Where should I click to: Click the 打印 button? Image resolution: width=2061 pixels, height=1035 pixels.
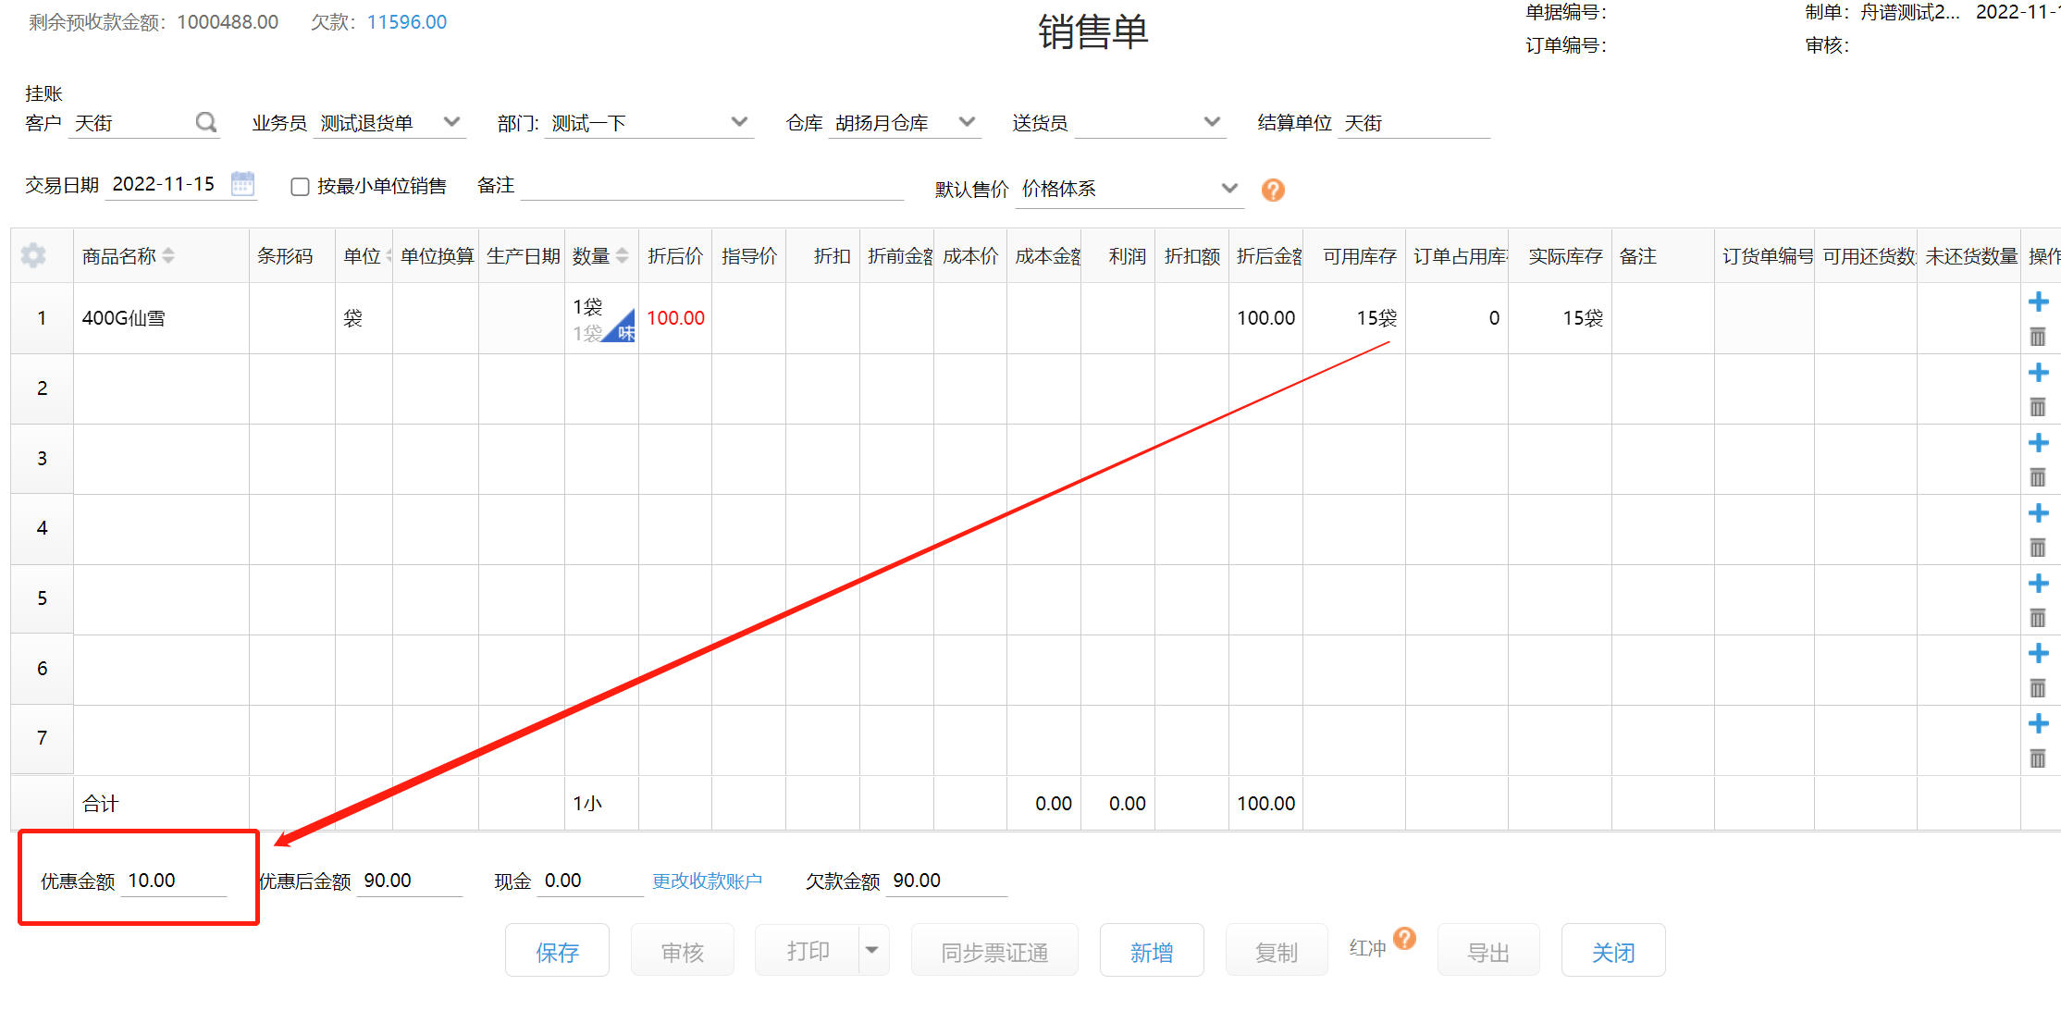point(808,950)
